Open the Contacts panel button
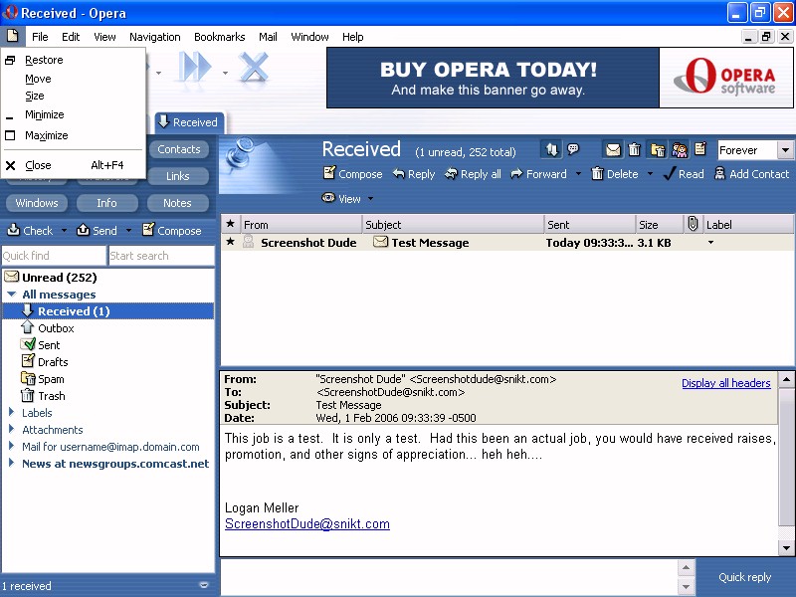 [179, 149]
